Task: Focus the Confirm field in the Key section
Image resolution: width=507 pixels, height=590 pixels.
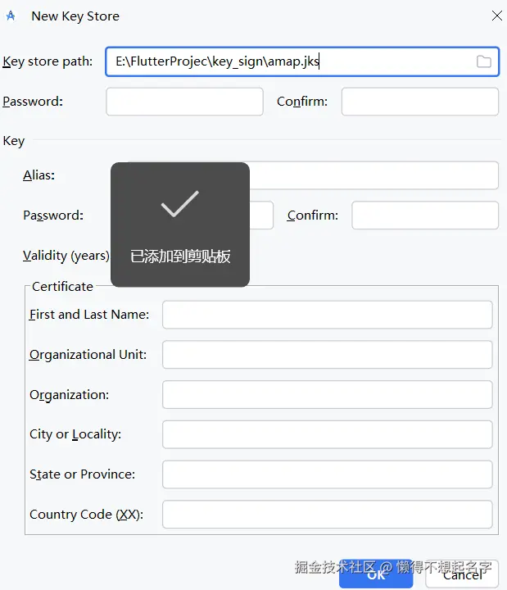Action: [x=424, y=216]
